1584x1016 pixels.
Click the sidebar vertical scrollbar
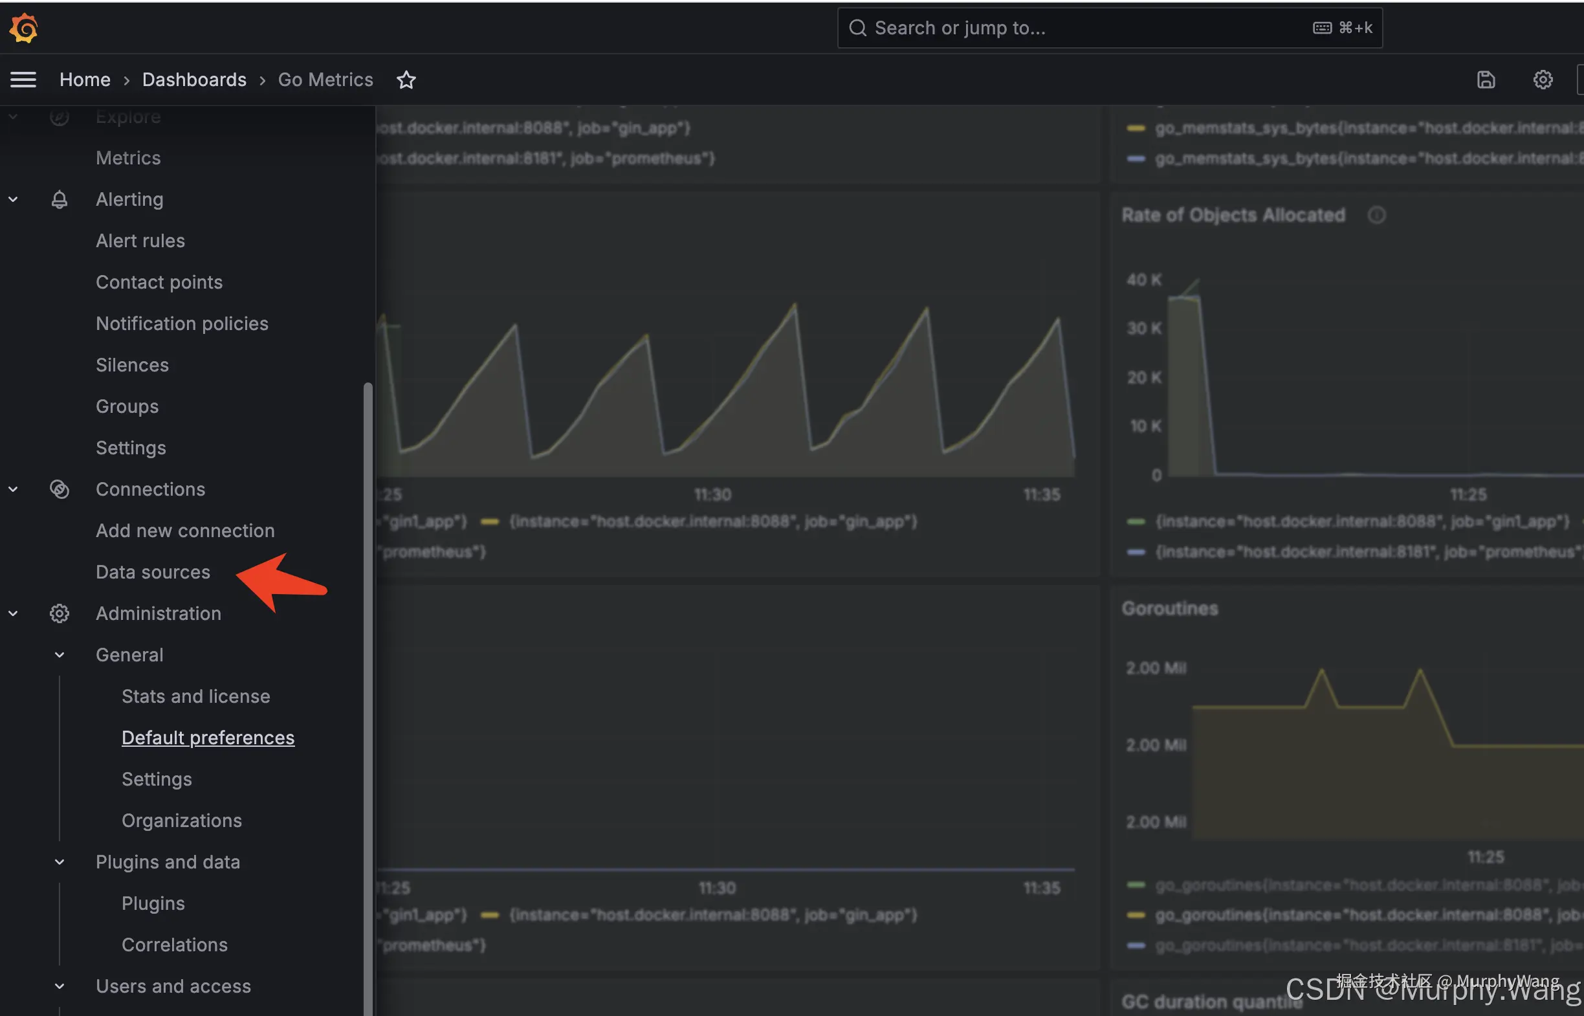tap(368, 659)
